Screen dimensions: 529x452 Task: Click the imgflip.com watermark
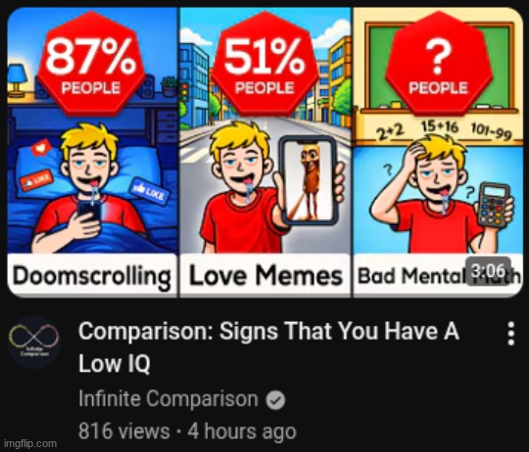point(32,443)
